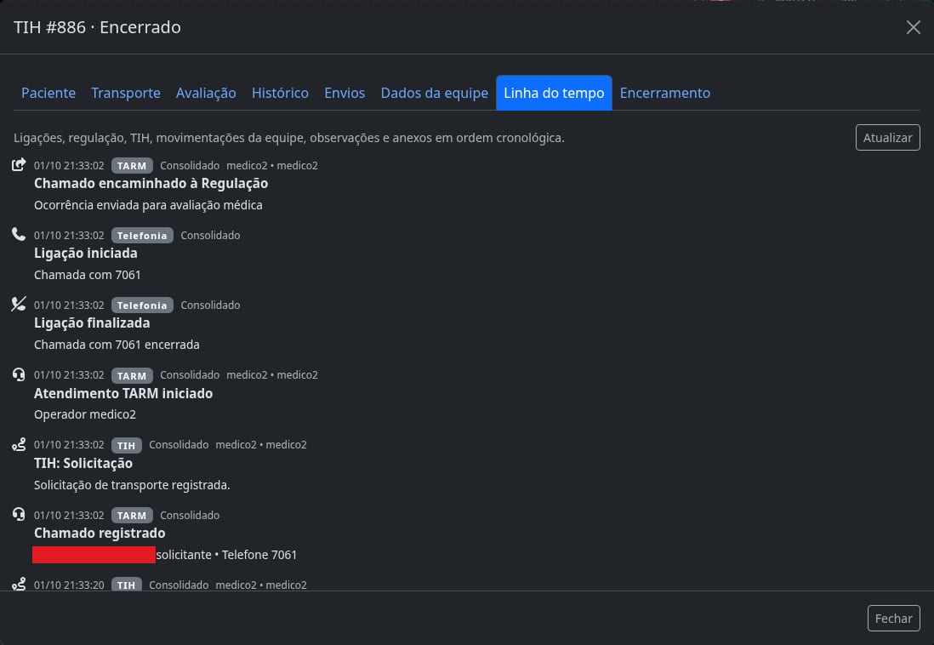Open the Avaliação tab
The height and width of the screenshot is (645, 934).
(206, 93)
